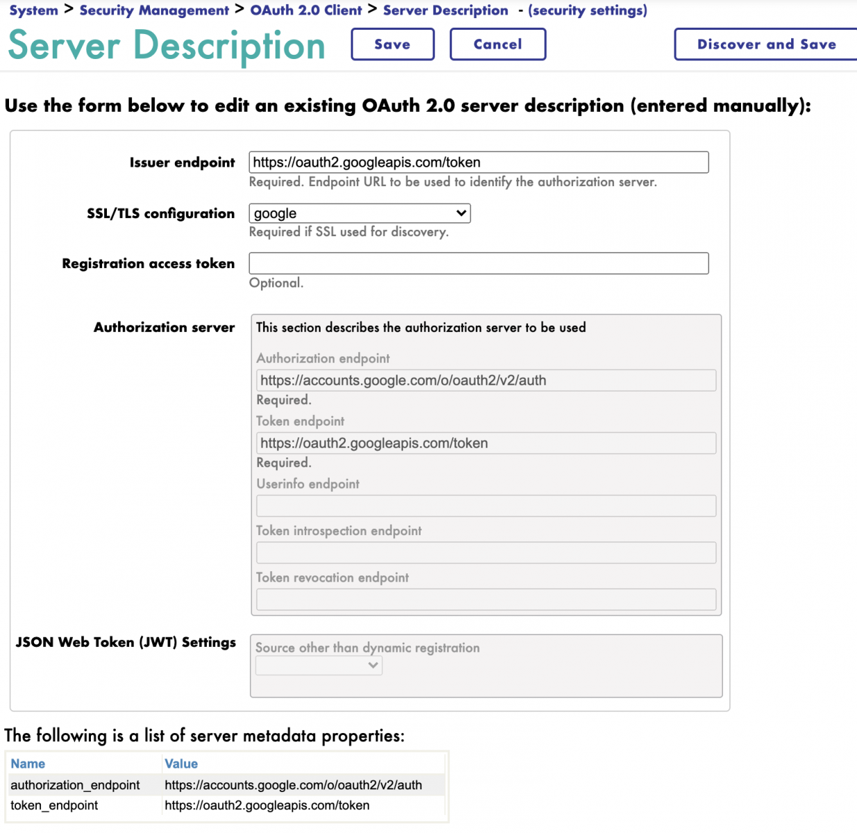The image size is (857, 833).
Task: Click 'Required if SSL used for discovery' hint
Action: pos(349,232)
